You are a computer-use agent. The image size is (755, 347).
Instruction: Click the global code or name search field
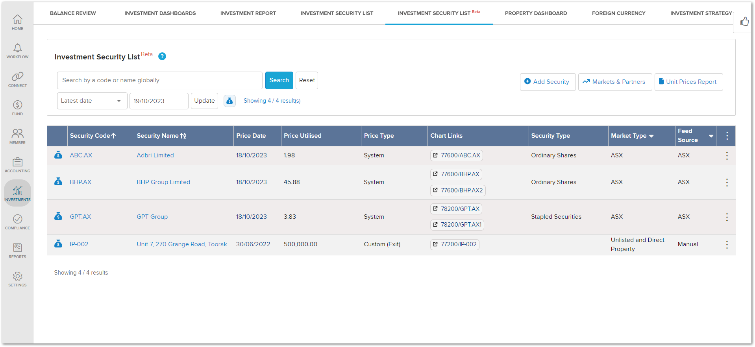pos(159,80)
